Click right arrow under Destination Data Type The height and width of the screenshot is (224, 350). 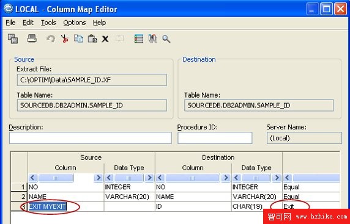(x=277, y=178)
